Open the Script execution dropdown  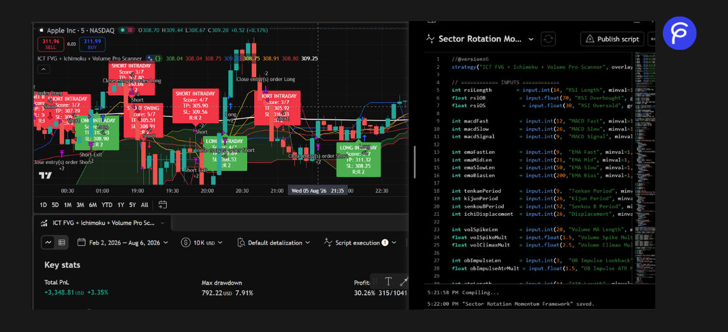click(x=360, y=243)
